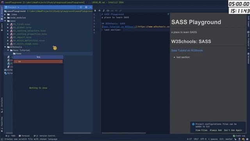The width and height of the screenshot is (250, 141).
Task: Click the collapse-all icon in Project panel header
Action: point(81,7)
